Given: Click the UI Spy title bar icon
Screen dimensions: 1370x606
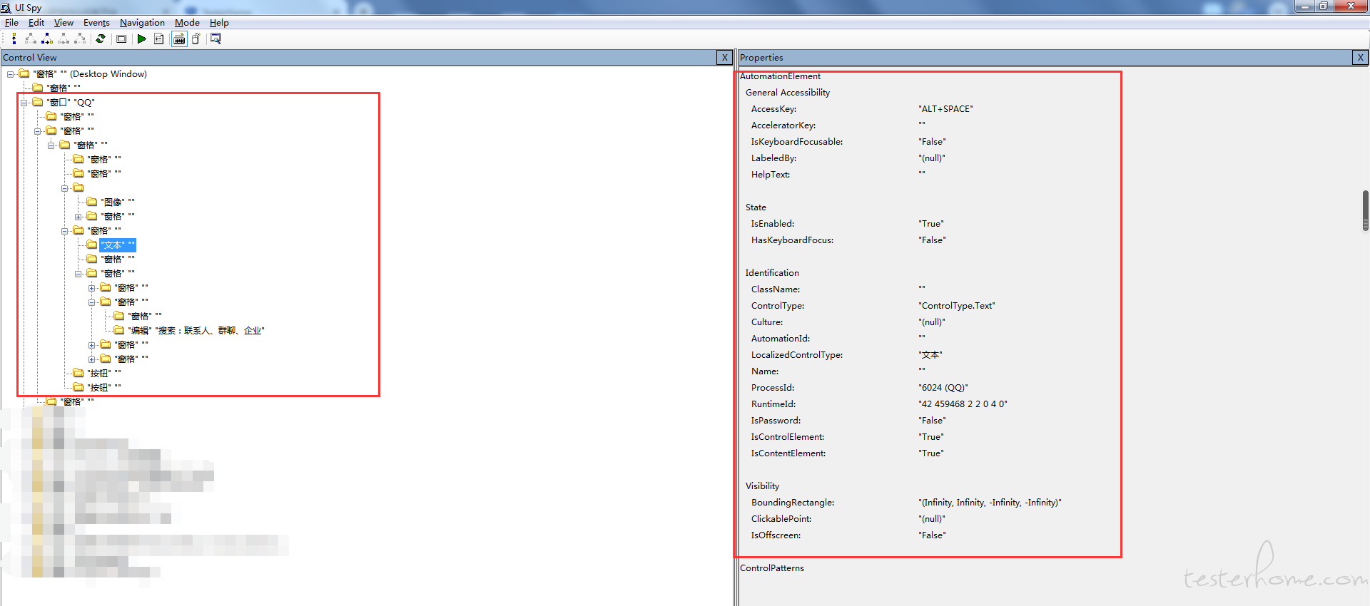Looking at the screenshot, I should click(6, 7).
